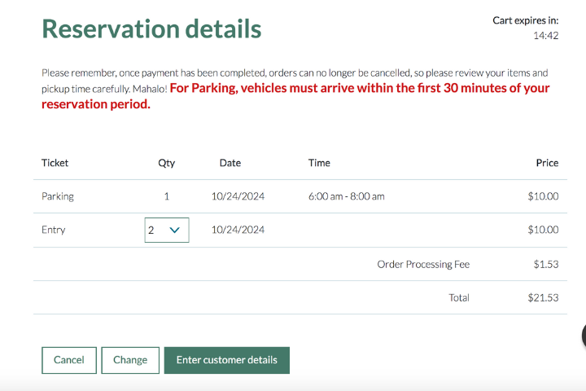Click the Time column header
This screenshot has height=391, width=586.
tap(319, 163)
